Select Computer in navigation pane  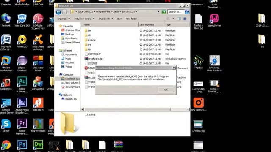(x=68, y=75)
